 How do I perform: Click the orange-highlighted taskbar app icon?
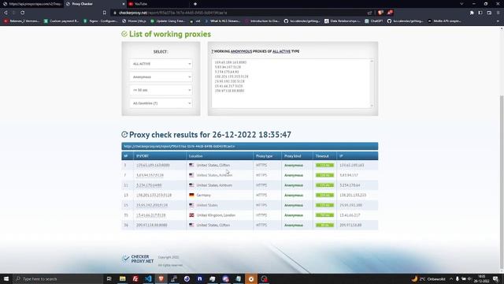point(251,278)
